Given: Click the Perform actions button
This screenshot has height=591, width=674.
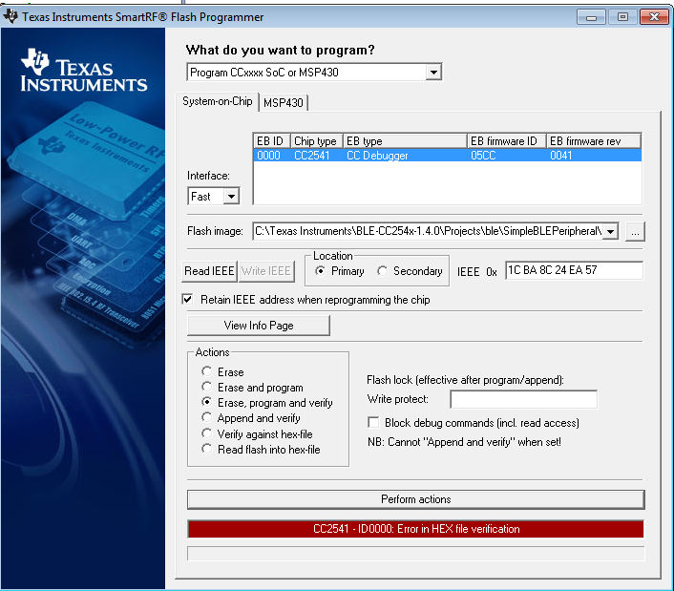Looking at the screenshot, I should coord(416,499).
